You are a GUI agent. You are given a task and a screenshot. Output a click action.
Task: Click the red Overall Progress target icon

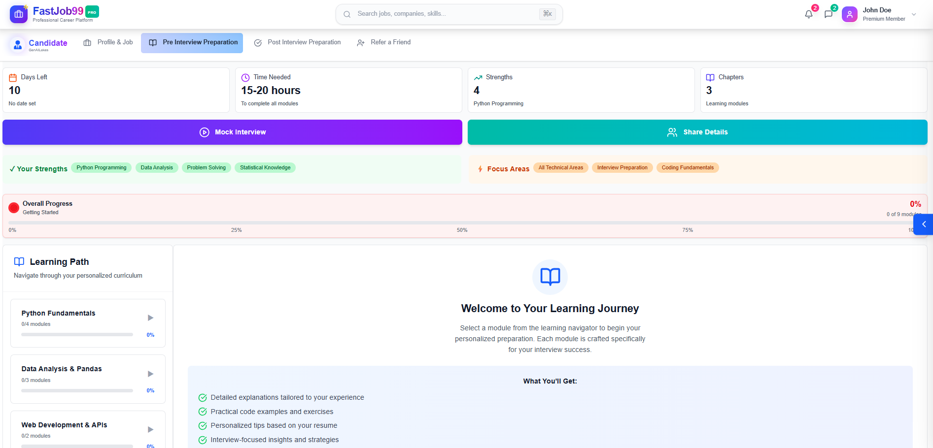[14, 208]
